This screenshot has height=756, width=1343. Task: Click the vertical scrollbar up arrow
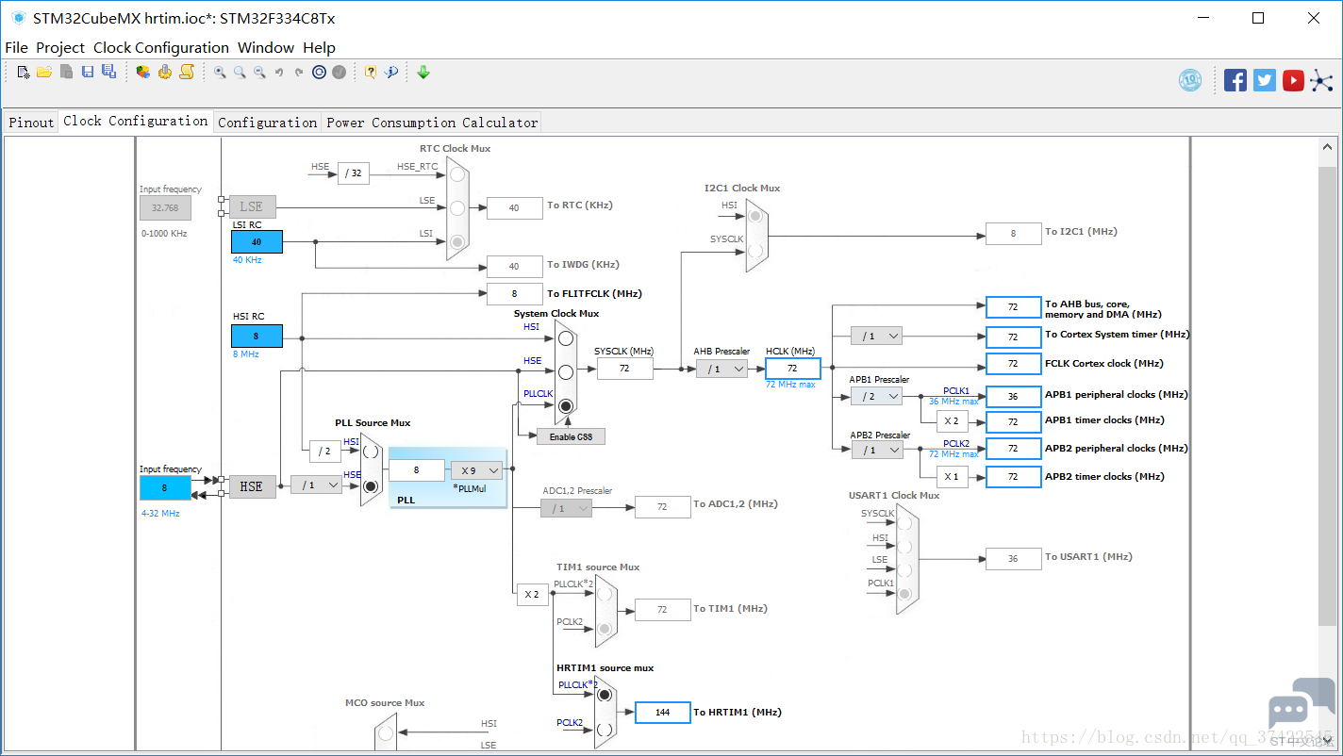point(1328,148)
